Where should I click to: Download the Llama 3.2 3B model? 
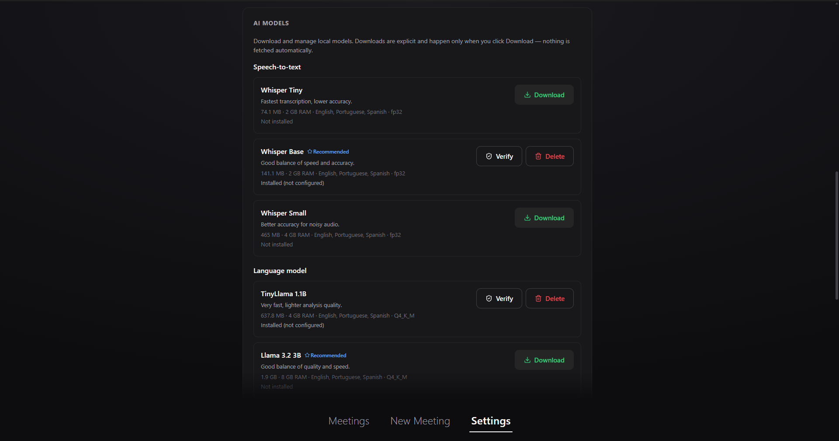(x=544, y=360)
